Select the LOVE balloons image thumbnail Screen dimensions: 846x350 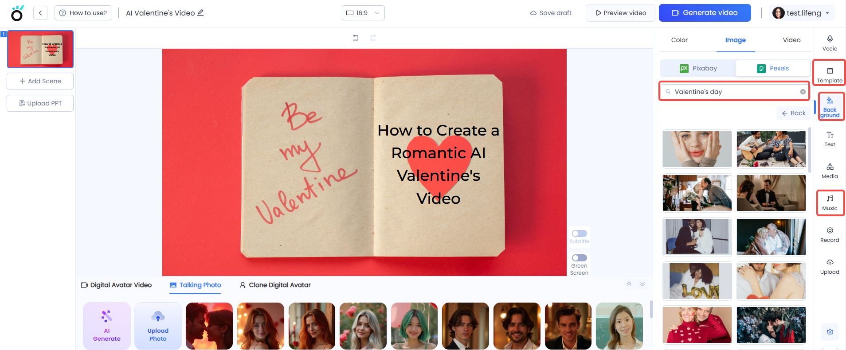tap(697, 281)
